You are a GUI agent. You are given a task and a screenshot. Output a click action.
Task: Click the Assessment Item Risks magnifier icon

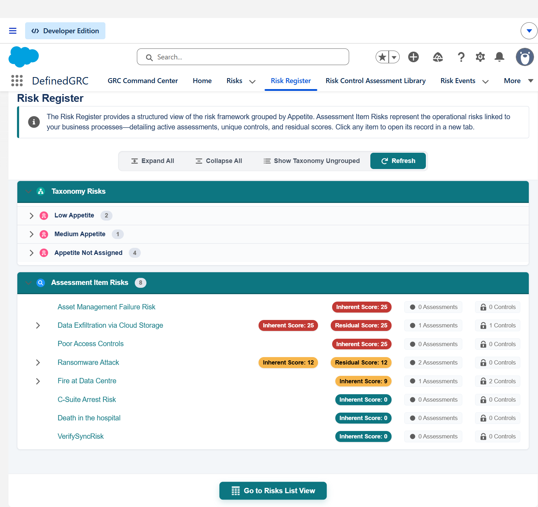(x=41, y=282)
